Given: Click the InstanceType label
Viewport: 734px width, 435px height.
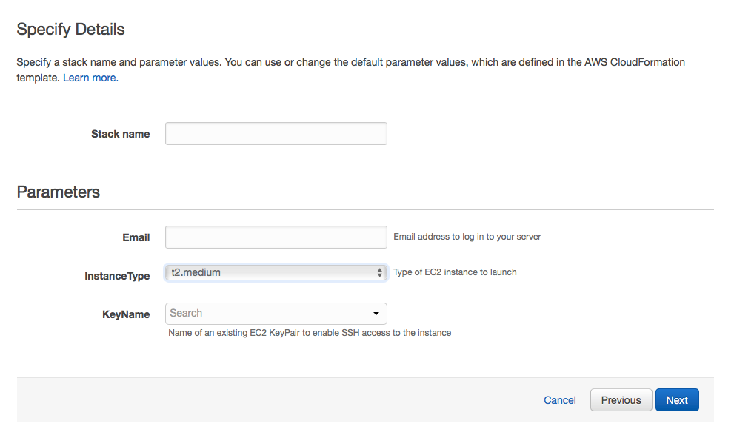Looking at the screenshot, I should coord(117,275).
